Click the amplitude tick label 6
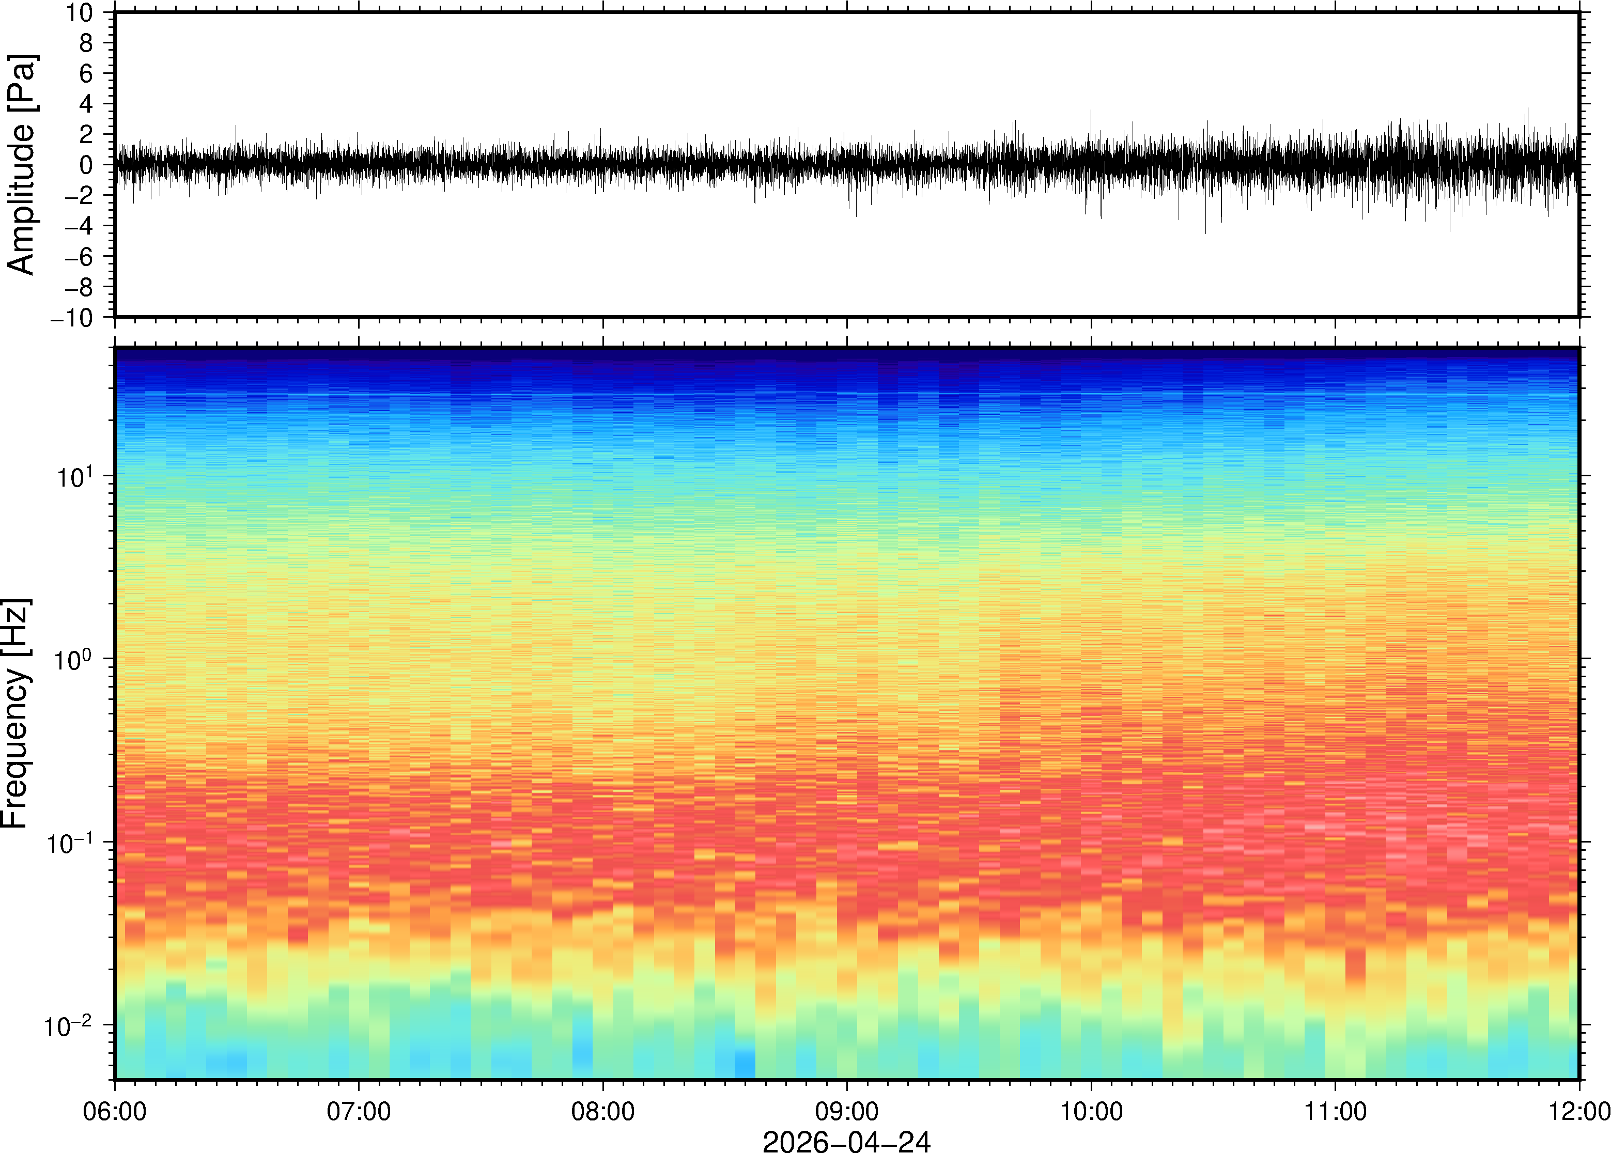The image size is (1611, 1153). [x=86, y=74]
